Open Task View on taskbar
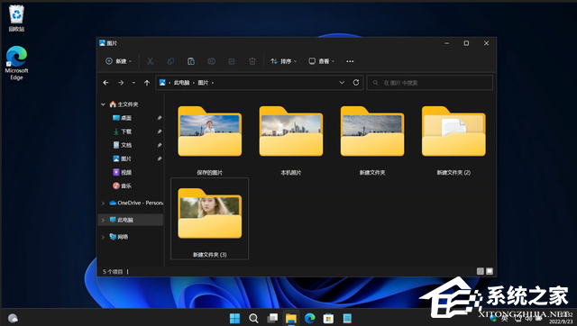The height and width of the screenshot is (326, 577). tap(272, 318)
